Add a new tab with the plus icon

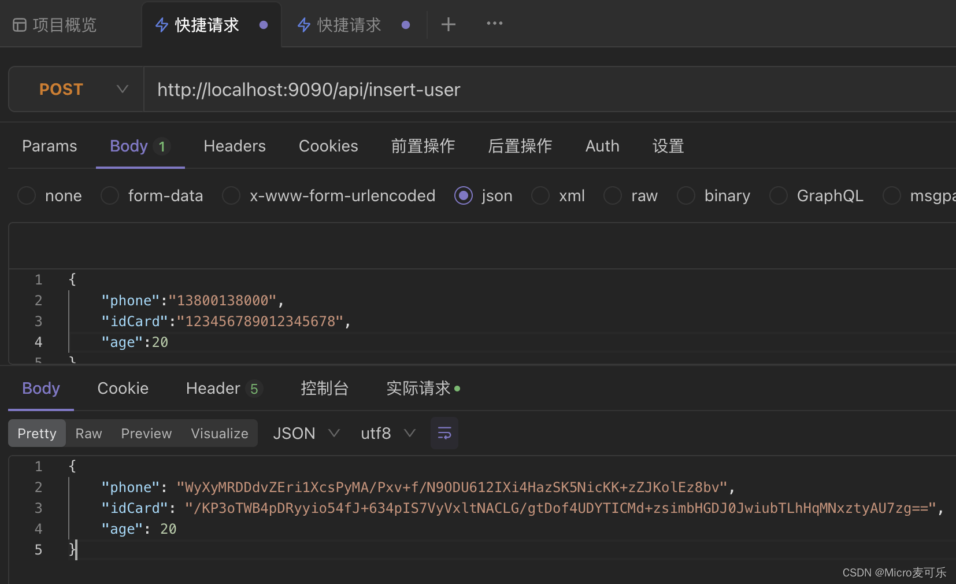tap(449, 24)
